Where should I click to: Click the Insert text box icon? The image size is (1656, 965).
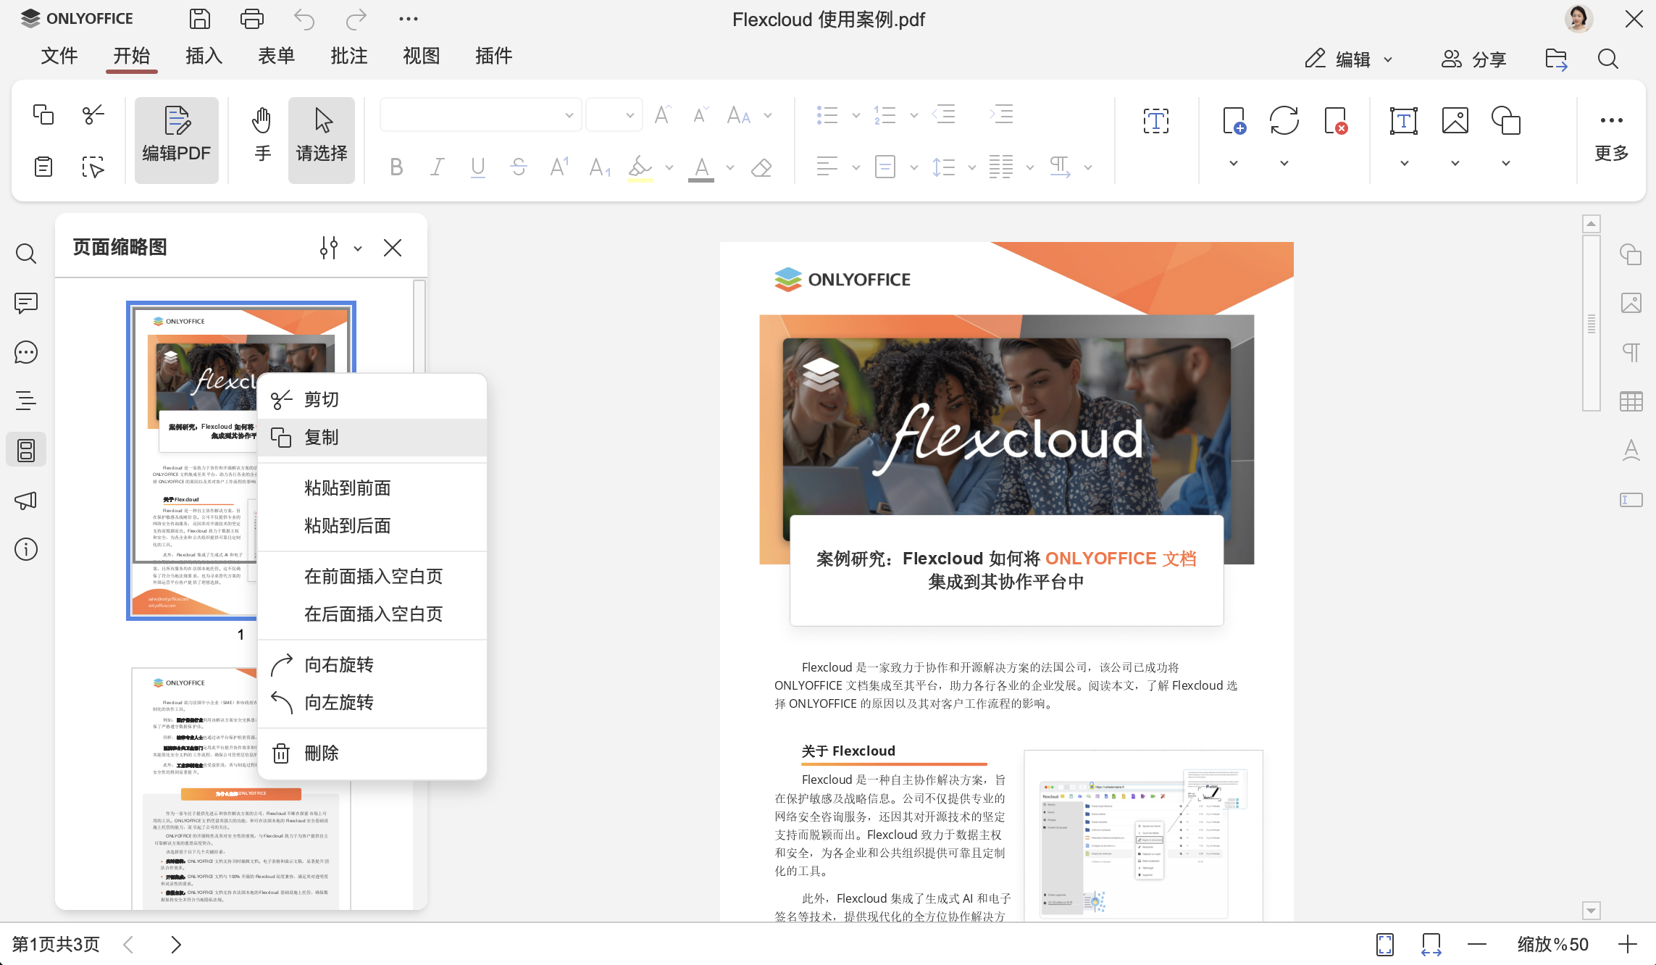(x=1404, y=121)
